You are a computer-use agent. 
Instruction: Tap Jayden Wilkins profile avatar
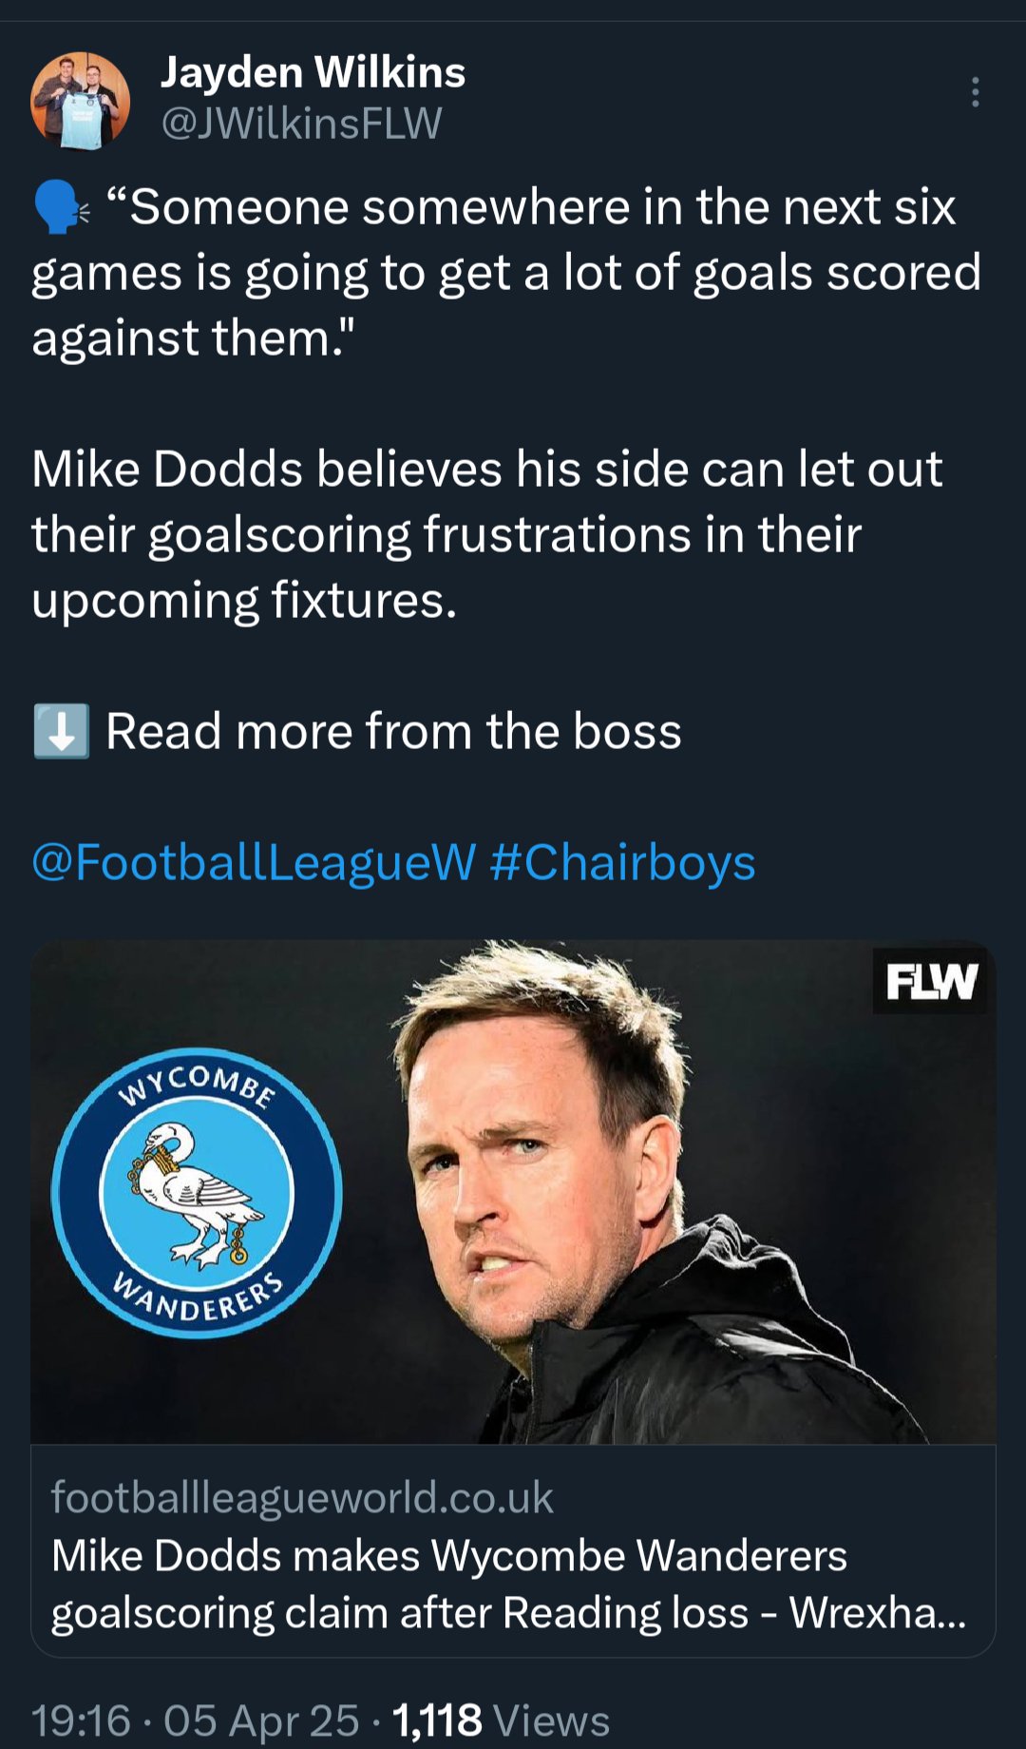point(81,101)
